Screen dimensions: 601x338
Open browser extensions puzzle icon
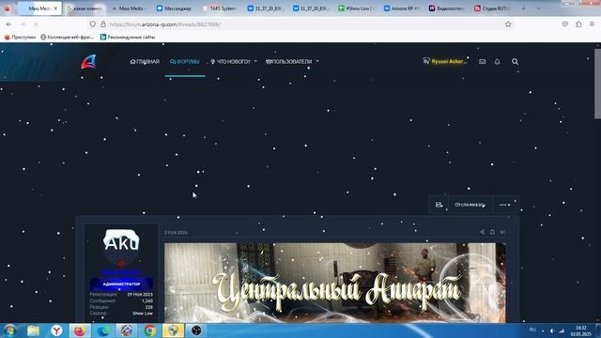[578, 24]
